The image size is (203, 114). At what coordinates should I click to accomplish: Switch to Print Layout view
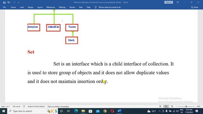point(166,106)
